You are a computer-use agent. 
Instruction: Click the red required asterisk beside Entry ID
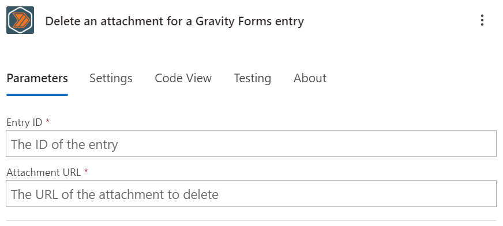[48, 121]
